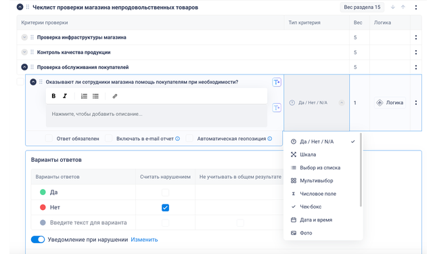Select Числовое поле criterion type
This screenshot has height=254, width=437.
322,194
